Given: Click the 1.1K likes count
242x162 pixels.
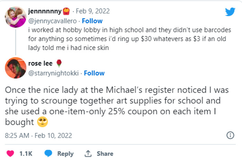Looking at the screenshot, I should (25, 153).
